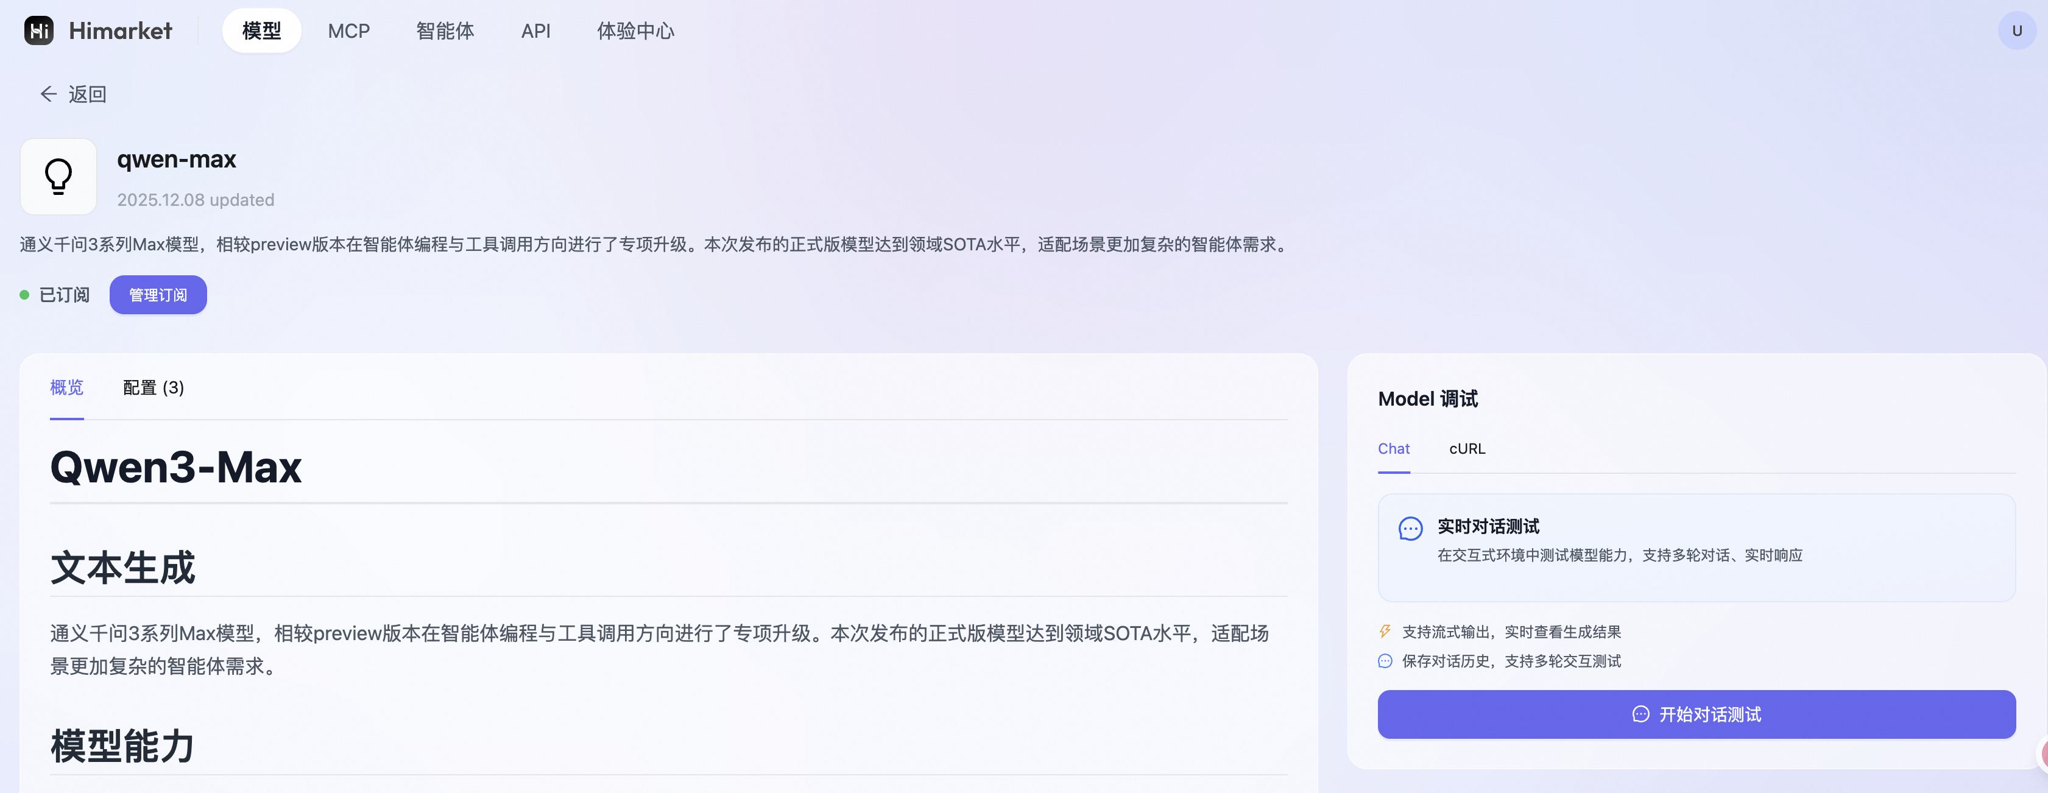
Task: Click the chat bubble icon beside 实时对话测试
Action: coord(1410,529)
